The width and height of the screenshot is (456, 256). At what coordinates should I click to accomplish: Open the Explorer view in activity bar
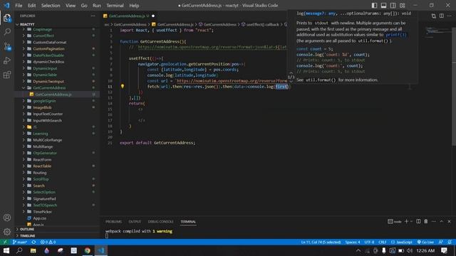pyautogui.click(x=7, y=18)
